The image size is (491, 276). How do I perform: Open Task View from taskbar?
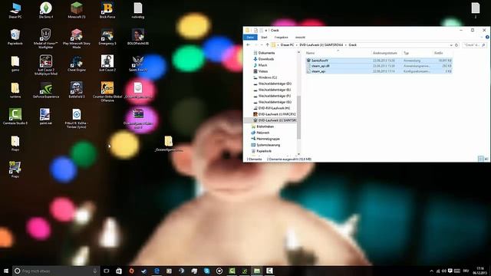tap(107, 271)
